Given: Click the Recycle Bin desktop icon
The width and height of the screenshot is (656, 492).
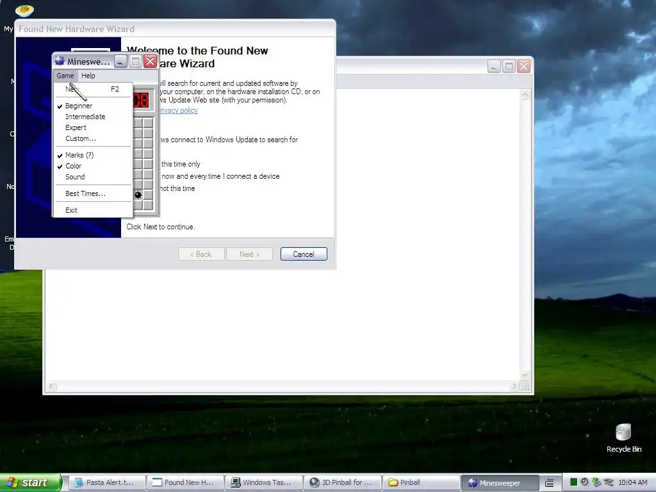Looking at the screenshot, I should tap(623, 438).
